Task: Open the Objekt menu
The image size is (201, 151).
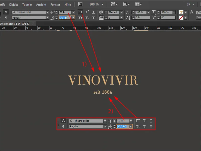Action: coord(14,5)
